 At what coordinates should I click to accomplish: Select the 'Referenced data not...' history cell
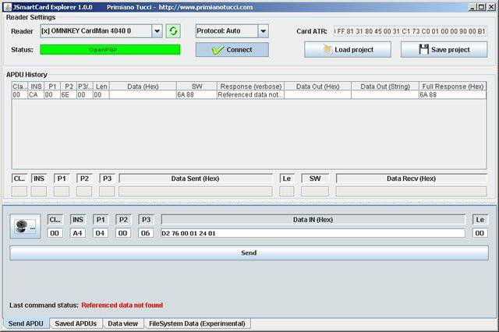[250, 95]
